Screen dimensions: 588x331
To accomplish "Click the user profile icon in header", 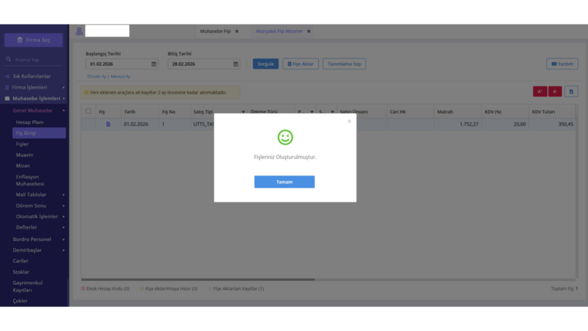I will coord(79,31).
